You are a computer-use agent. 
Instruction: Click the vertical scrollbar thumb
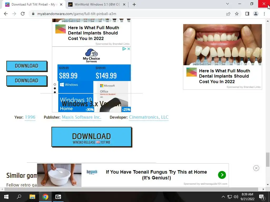[268, 159]
